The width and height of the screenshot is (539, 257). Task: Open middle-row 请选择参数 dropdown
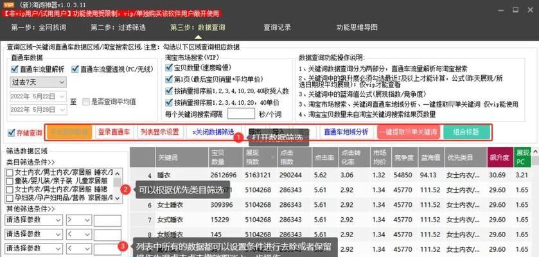click(33, 235)
